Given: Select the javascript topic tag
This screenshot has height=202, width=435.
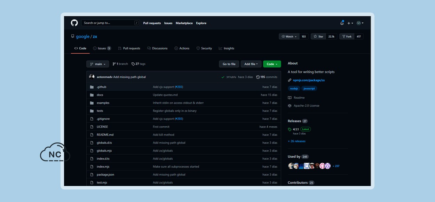Looking at the screenshot, I should (309, 88).
